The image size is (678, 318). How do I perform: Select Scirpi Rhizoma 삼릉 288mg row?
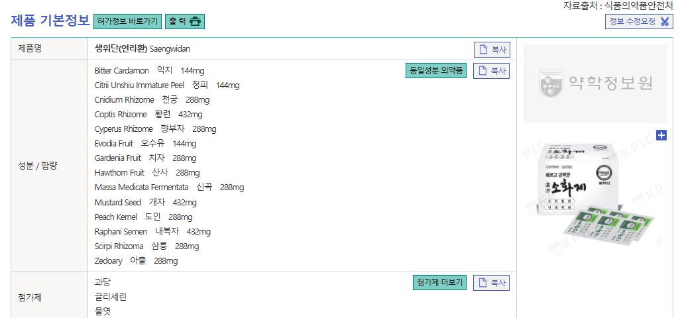pos(147,246)
